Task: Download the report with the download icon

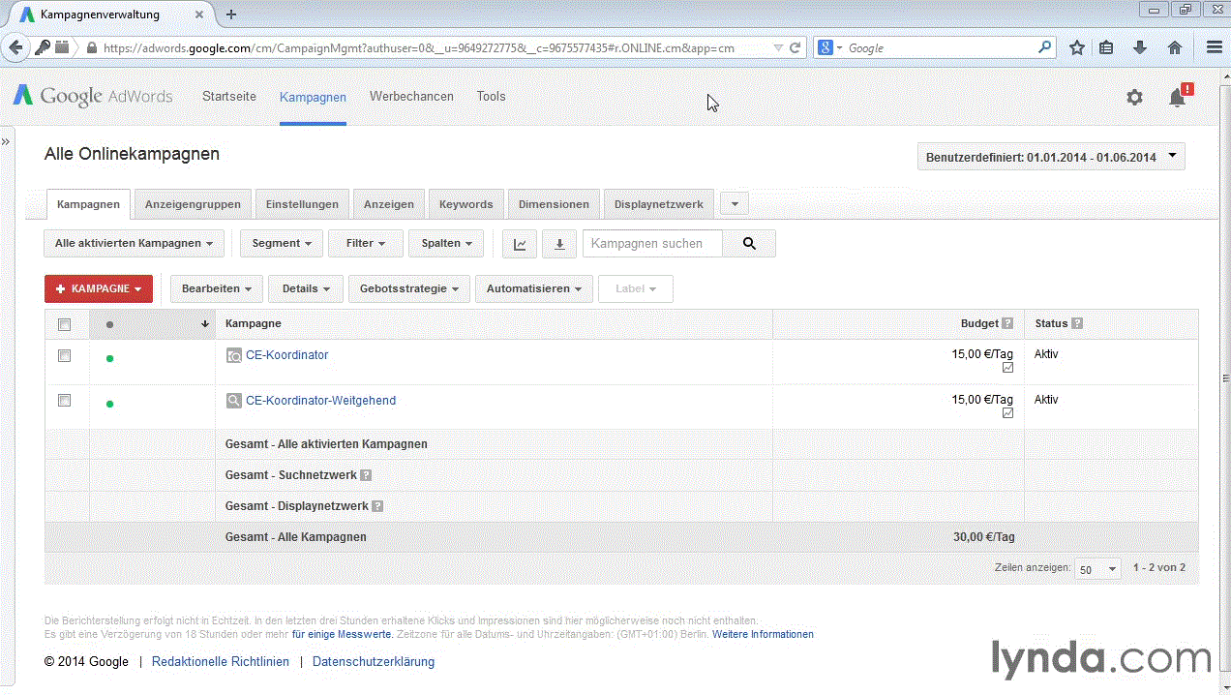Action: (559, 244)
